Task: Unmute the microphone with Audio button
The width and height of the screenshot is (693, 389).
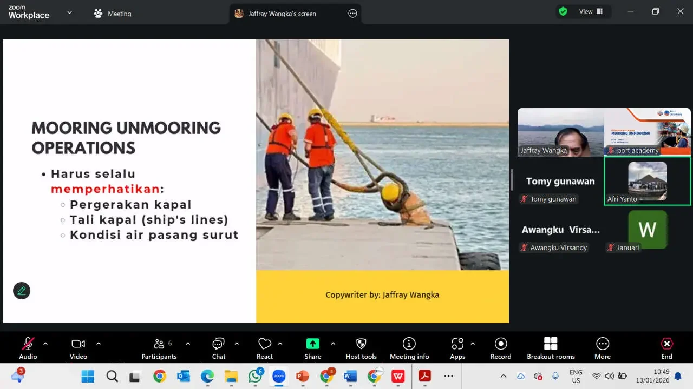Action: pyautogui.click(x=28, y=348)
